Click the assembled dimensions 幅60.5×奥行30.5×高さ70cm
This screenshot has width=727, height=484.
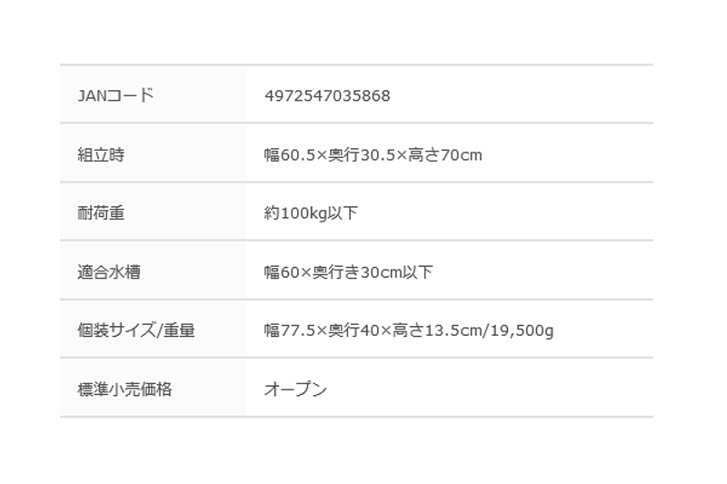pyautogui.click(x=373, y=154)
